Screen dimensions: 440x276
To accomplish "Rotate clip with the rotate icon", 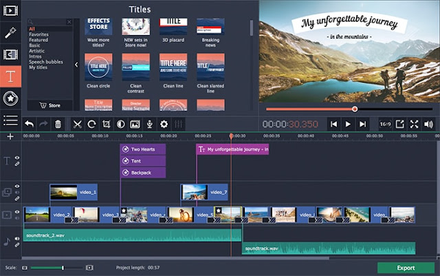I will [91, 124].
